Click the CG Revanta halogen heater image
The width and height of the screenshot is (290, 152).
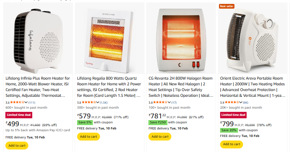click(x=181, y=38)
